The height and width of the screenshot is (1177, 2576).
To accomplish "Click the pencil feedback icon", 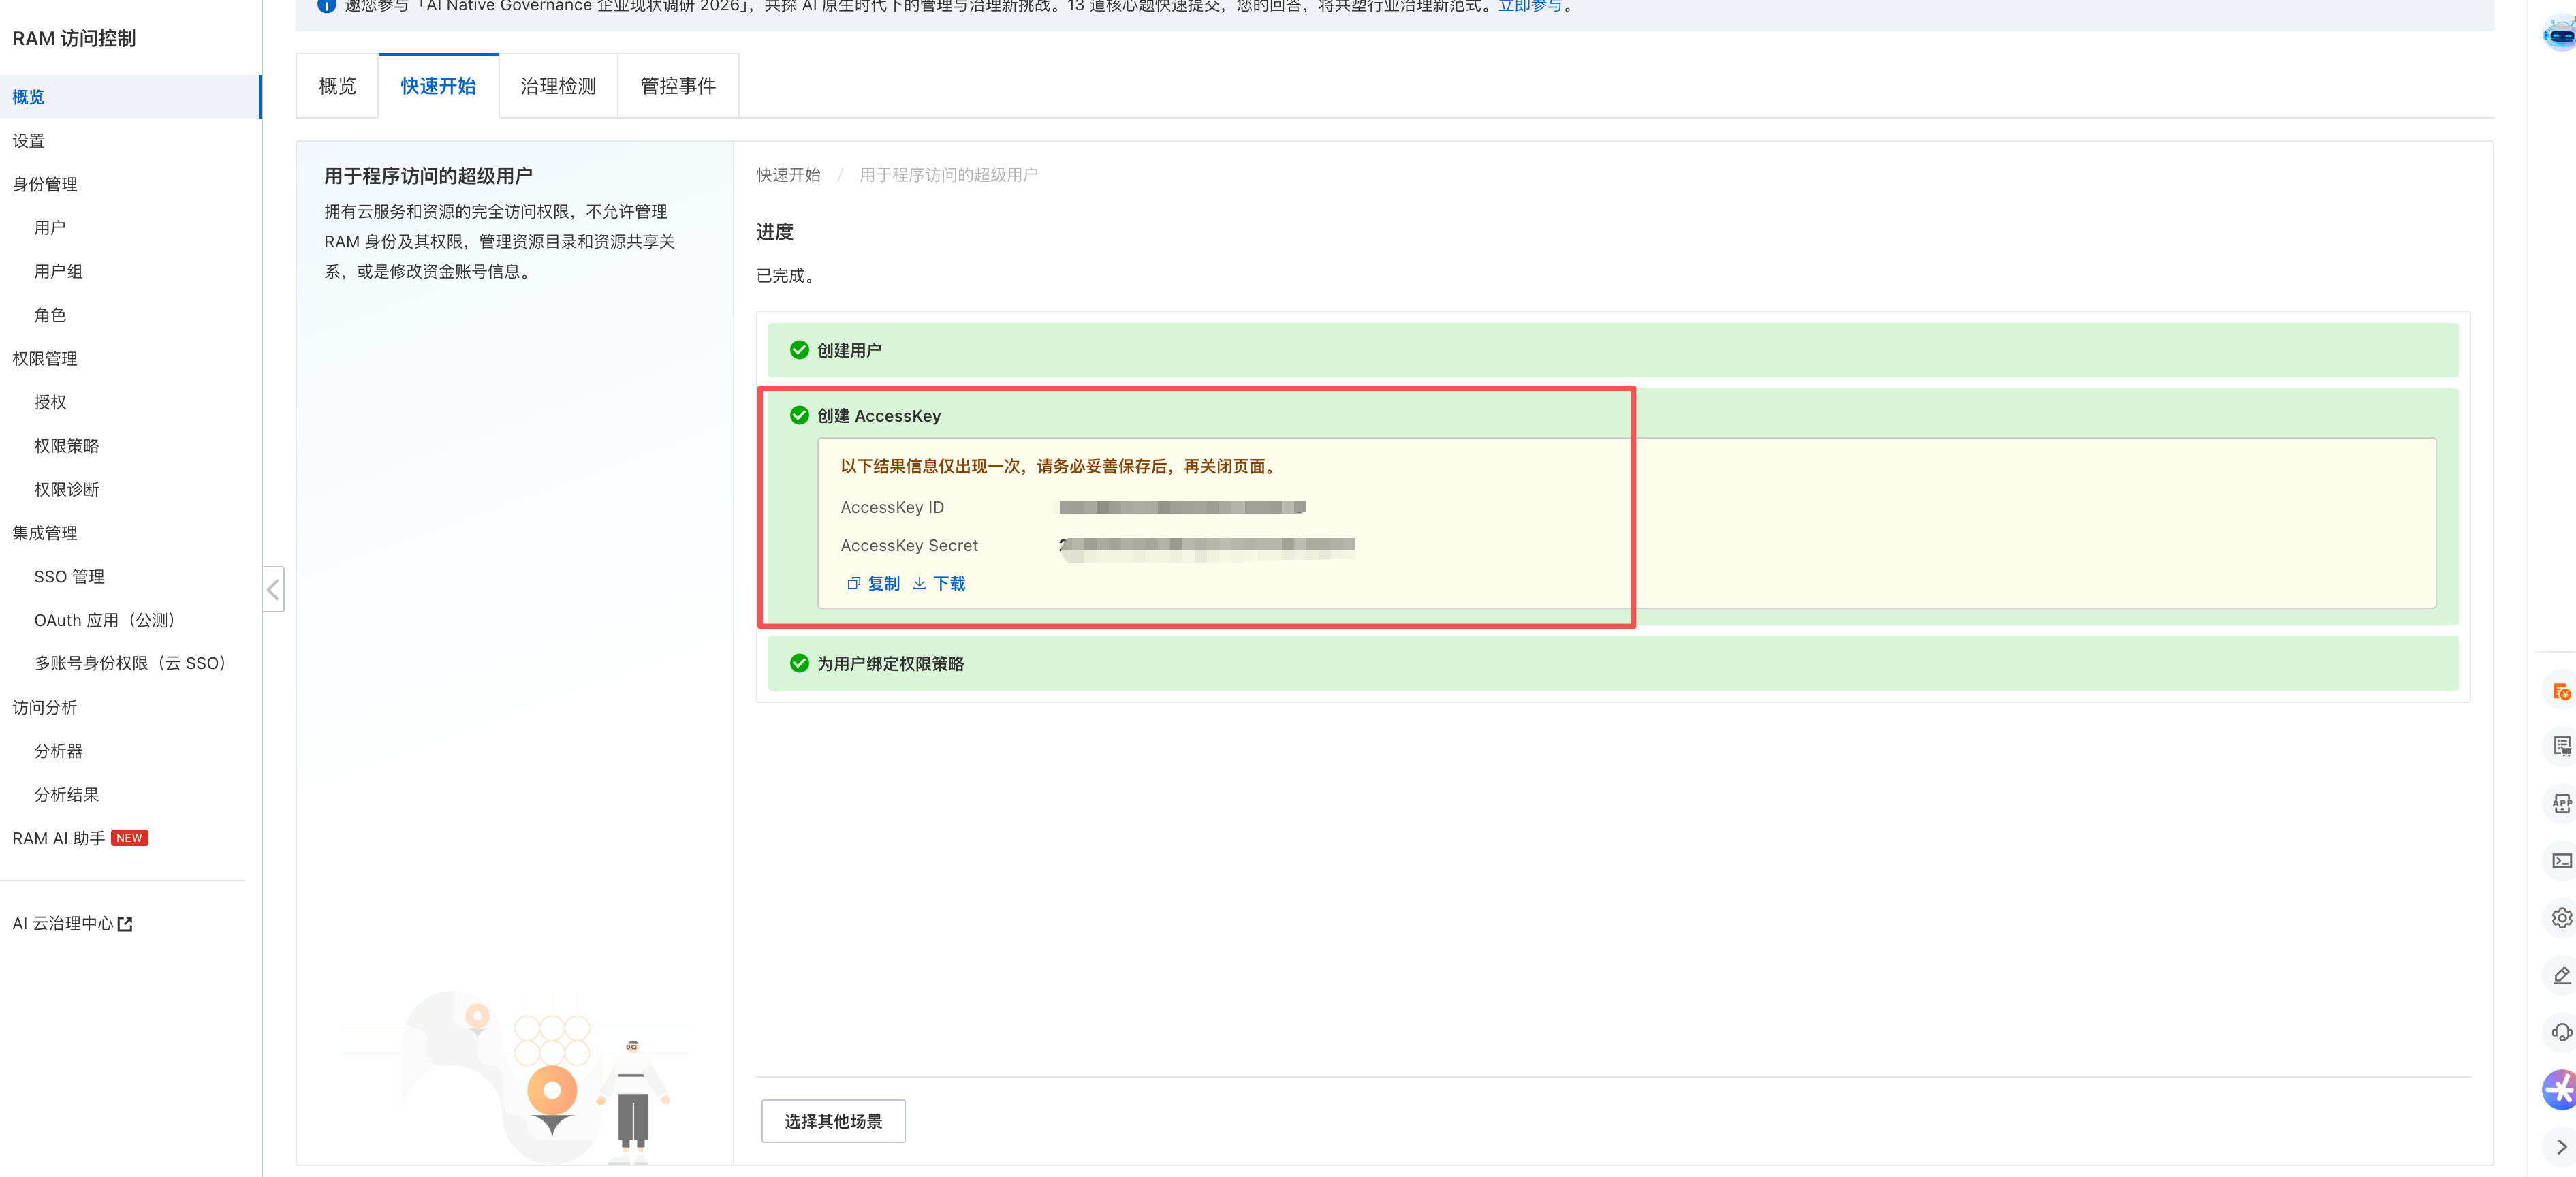I will tap(2561, 975).
